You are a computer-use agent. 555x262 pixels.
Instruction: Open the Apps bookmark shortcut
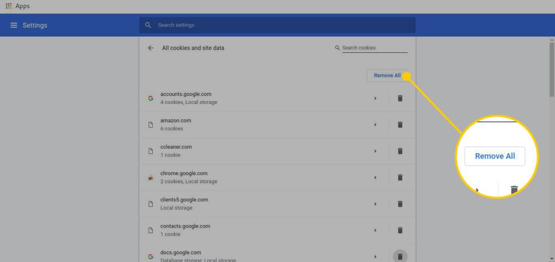[18, 6]
